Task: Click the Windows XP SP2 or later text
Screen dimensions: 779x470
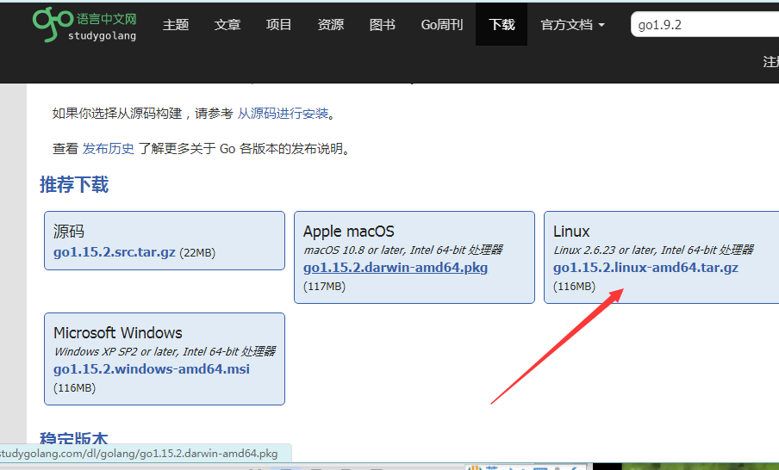Action: click(x=165, y=351)
